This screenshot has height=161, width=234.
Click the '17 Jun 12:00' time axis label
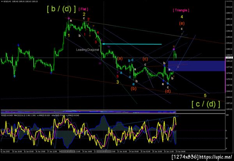(x=52, y=152)
